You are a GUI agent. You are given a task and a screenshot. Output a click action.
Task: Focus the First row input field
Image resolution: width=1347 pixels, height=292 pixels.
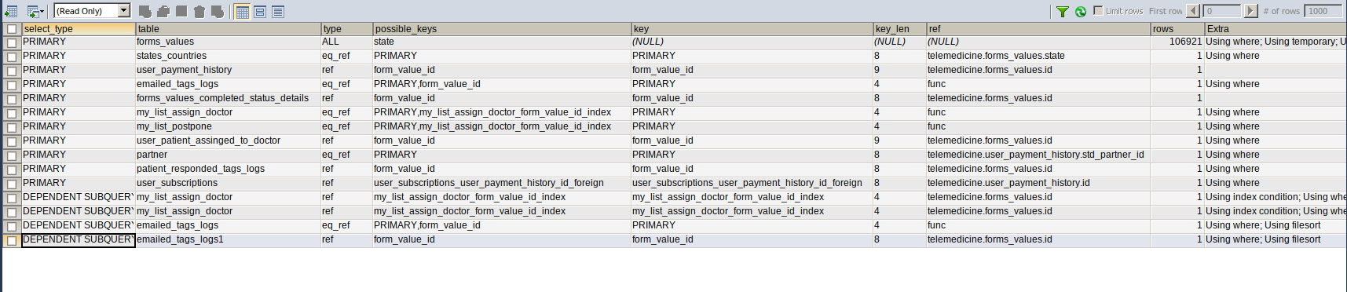1222,11
